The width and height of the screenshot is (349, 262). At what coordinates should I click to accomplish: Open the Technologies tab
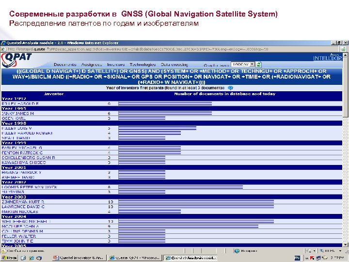point(143,65)
